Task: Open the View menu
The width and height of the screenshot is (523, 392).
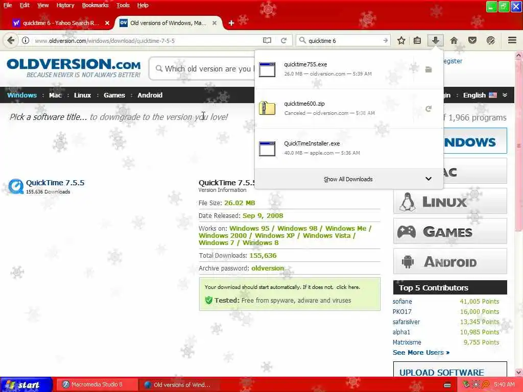Action: (43, 5)
